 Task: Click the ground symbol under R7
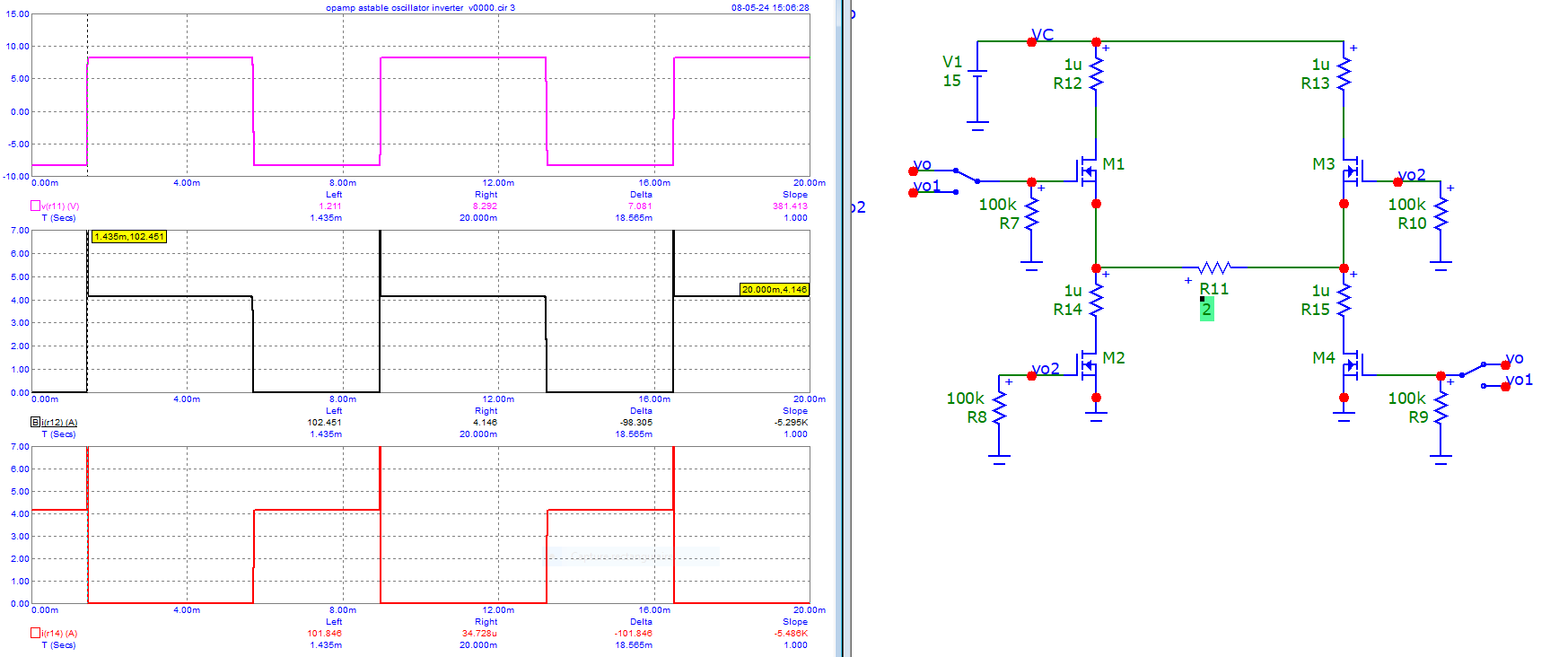(x=1031, y=267)
